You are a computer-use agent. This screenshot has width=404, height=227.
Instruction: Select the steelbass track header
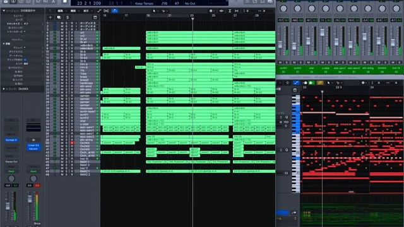[x=88, y=108]
